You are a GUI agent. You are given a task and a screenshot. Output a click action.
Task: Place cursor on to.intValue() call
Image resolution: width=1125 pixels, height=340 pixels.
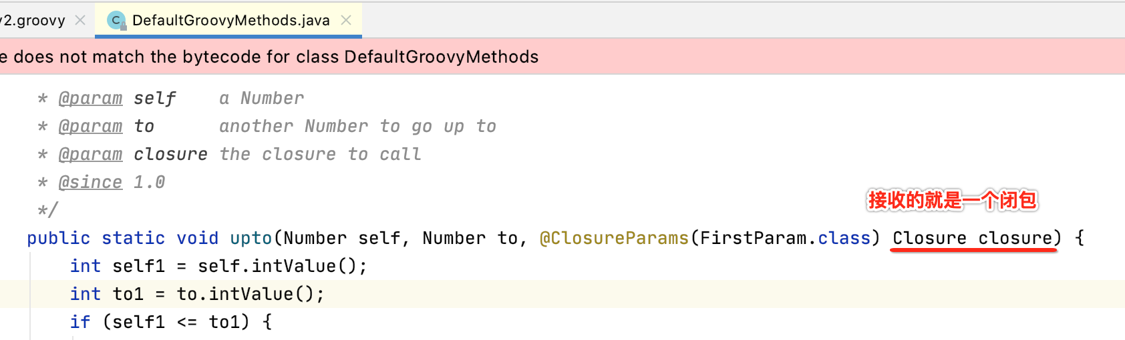tap(249, 294)
